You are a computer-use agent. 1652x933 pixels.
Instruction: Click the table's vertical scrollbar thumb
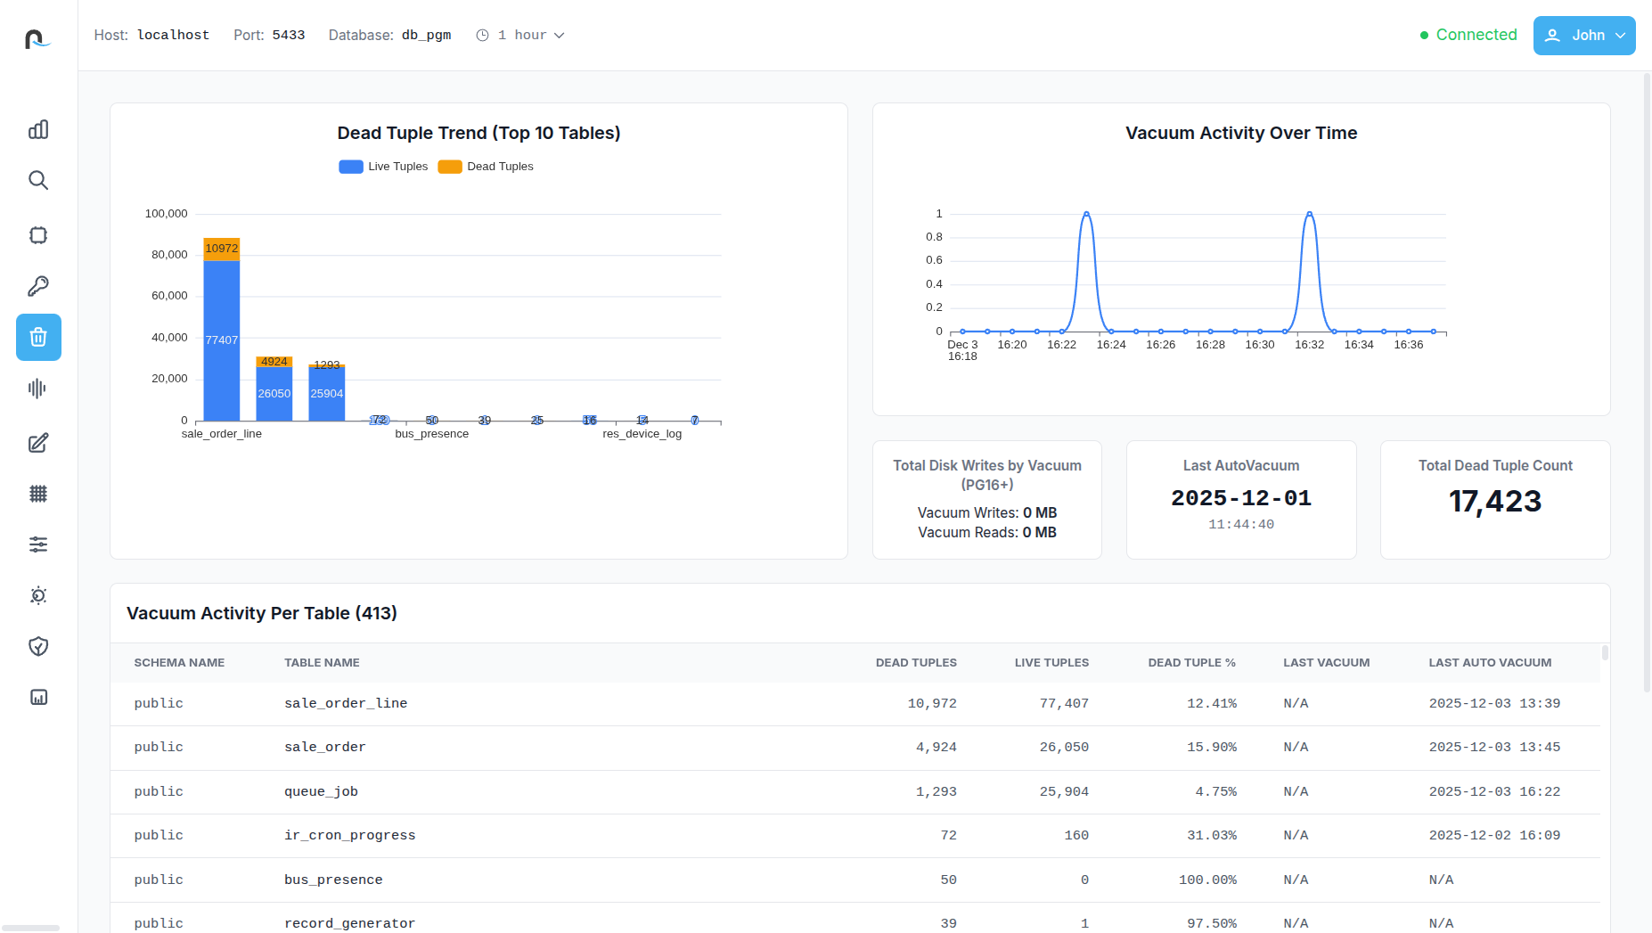tap(1605, 653)
